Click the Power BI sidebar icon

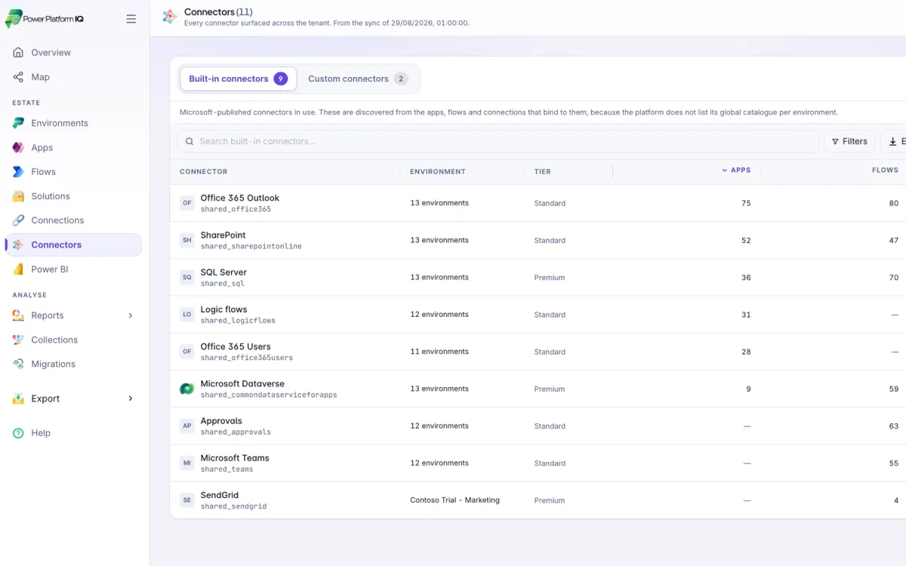(18, 269)
